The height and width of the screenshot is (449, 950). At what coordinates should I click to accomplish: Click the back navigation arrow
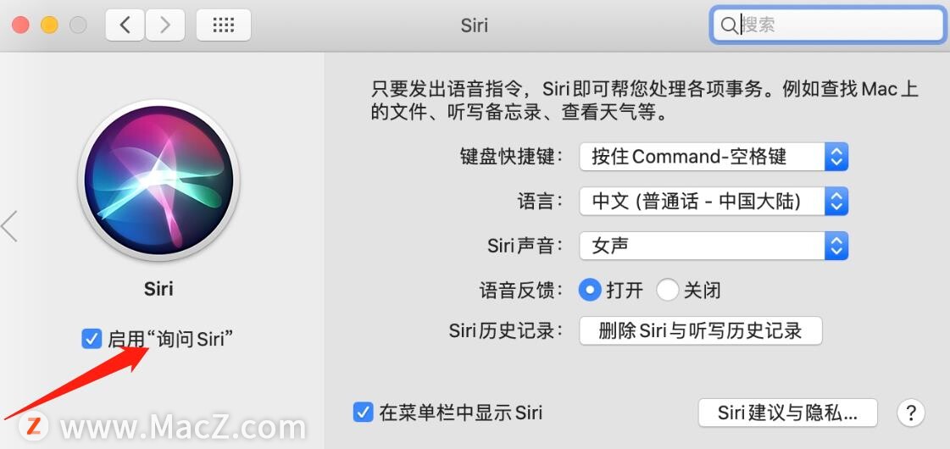pos(125,25)
